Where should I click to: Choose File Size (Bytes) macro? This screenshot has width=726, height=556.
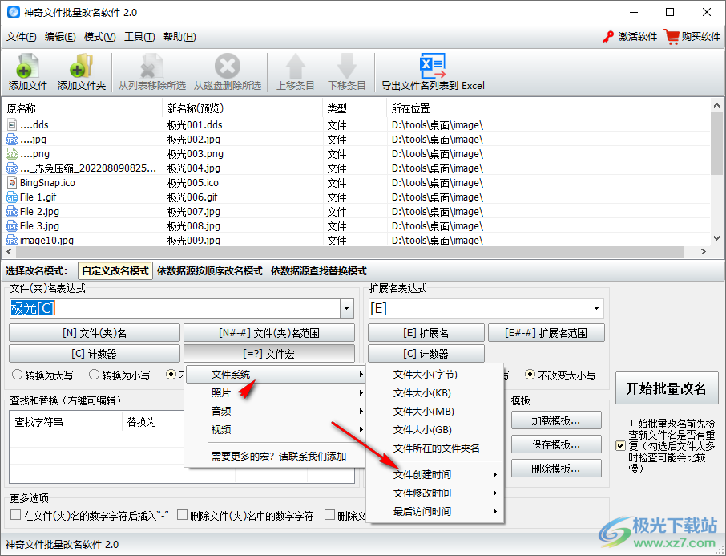tap(435, 374)
